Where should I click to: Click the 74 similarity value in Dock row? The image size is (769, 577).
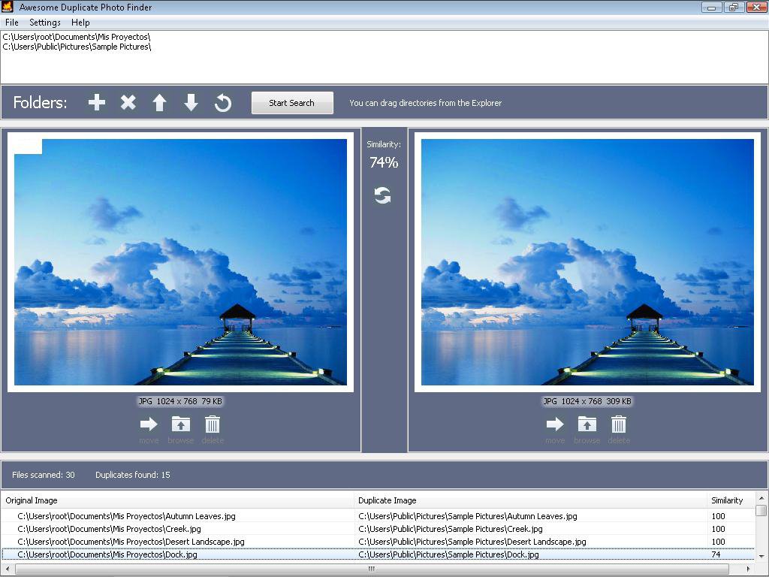[716, 554]
